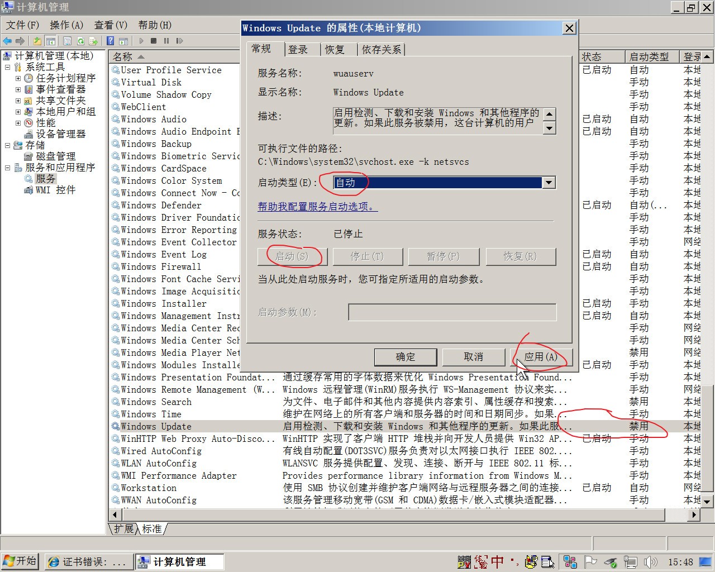Click the 开始 Start button
The image size is (715, 572).
[20, 561]
